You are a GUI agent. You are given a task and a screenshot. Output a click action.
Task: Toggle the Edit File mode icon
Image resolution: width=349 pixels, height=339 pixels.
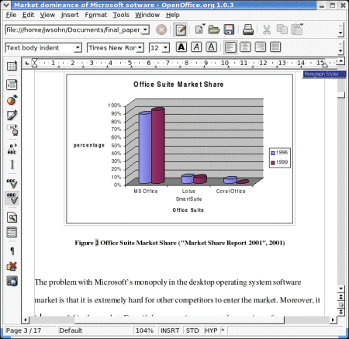click(x=181, y=29)
